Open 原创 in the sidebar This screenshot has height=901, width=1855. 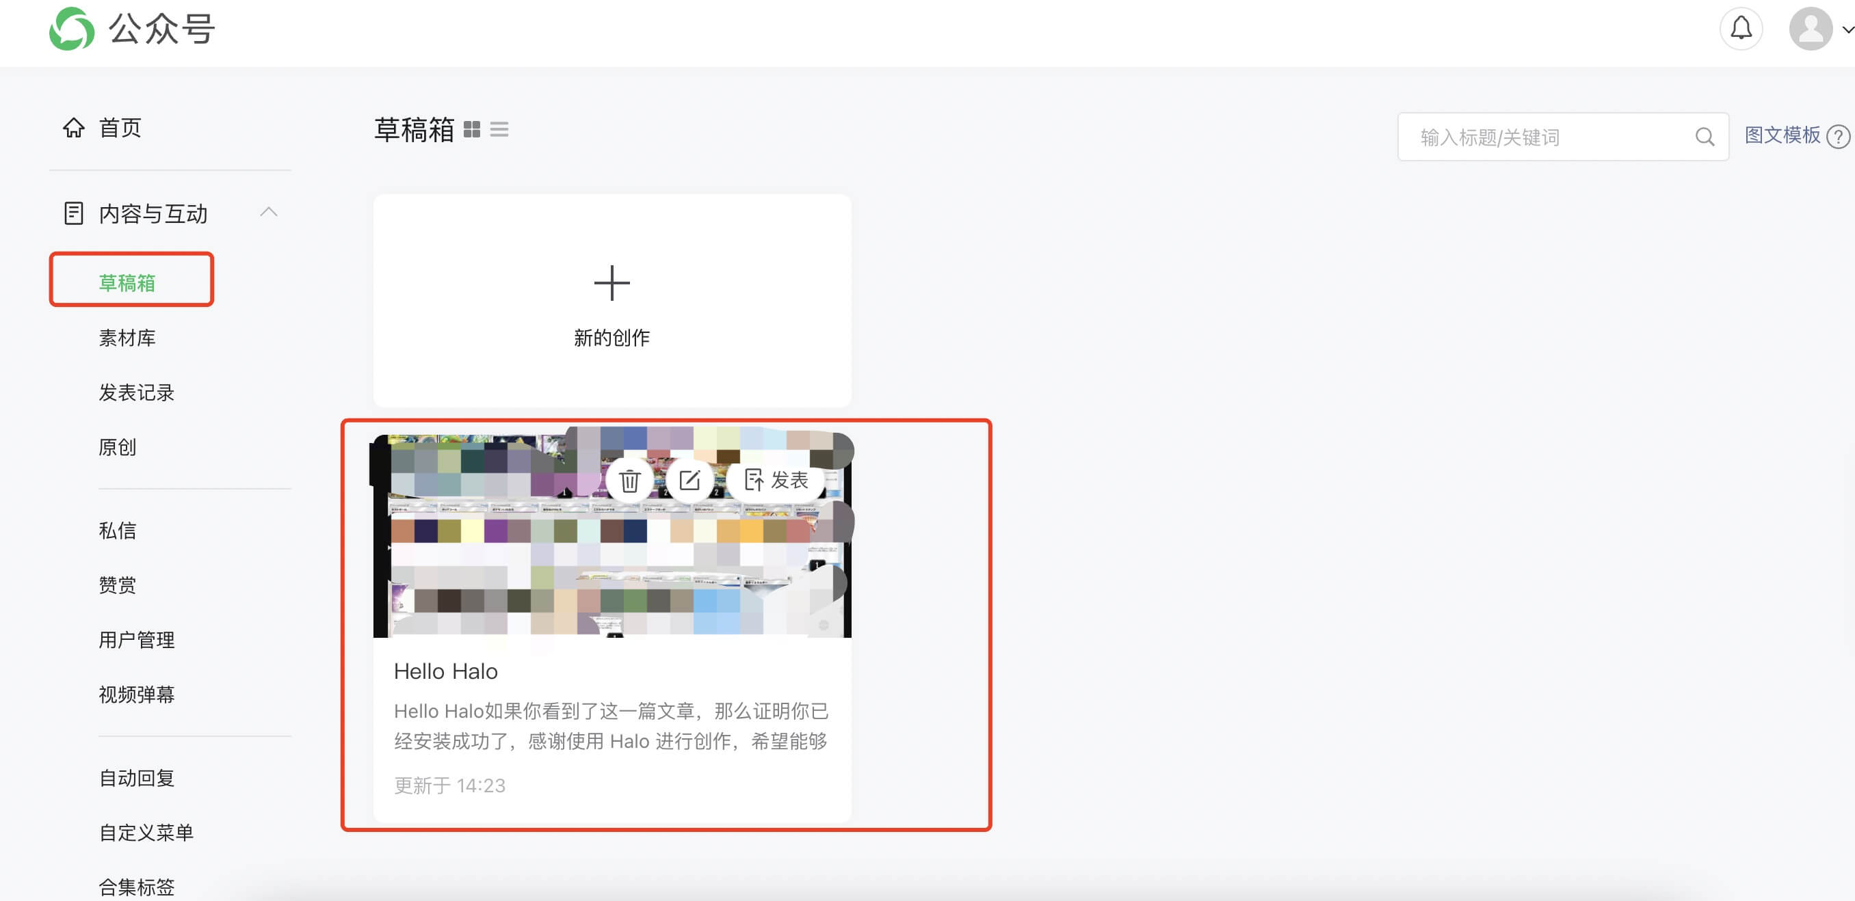118,447
